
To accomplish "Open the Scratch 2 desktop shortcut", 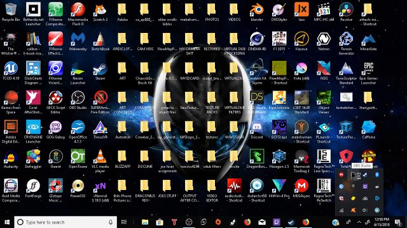I will click(100, 12).
